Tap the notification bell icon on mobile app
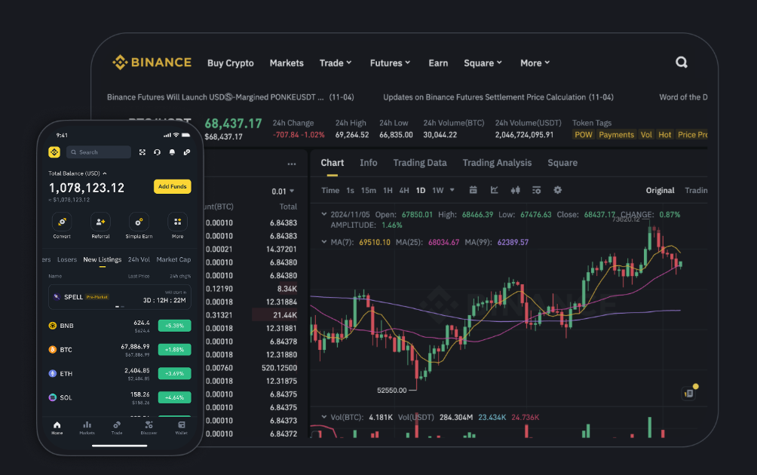 click(172, 152)
